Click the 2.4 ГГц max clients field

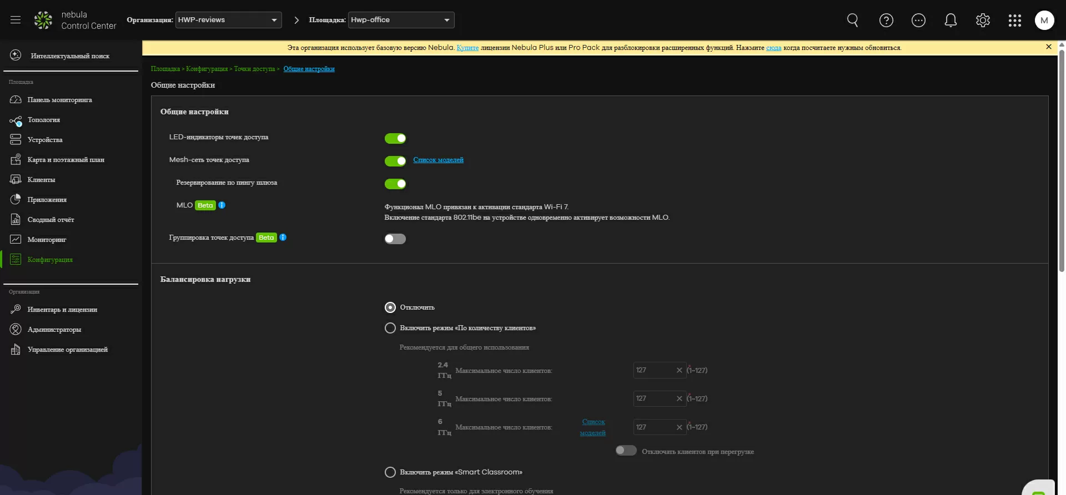tap(654, 370)
